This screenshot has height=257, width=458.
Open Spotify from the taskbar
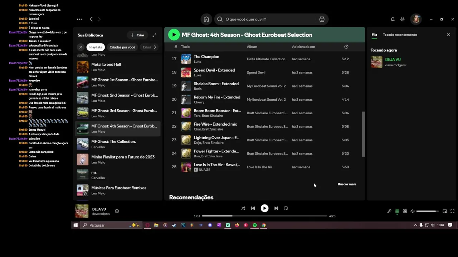click(x=255, y=225)
